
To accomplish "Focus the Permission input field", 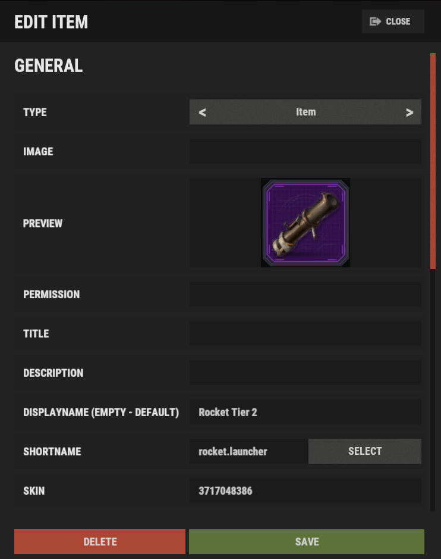I will (305, 294).
